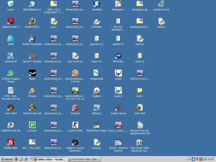The width and height of the screenshot is (216, 162).
Task: Open Winamp desktop shortcut
Action: click(x=32, y=92)
